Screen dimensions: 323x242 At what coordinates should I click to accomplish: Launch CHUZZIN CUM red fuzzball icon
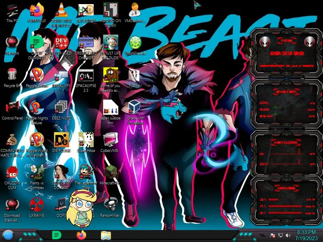[12, 172]
